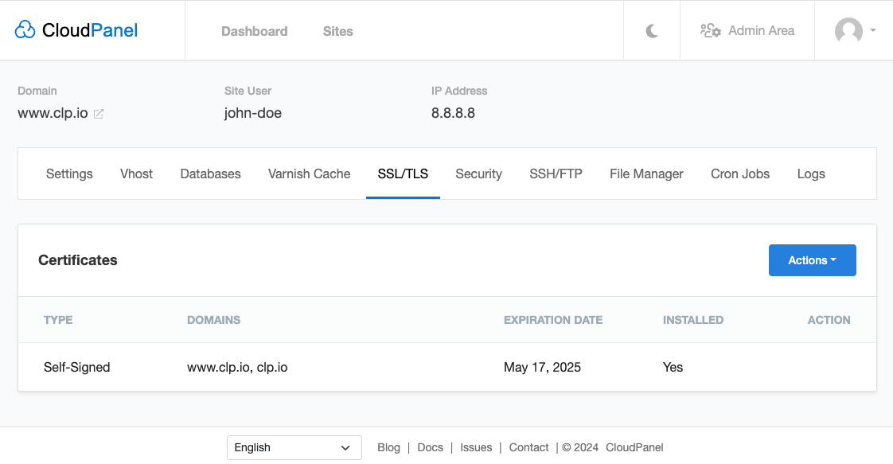This screenshot has width=893, height=464.
Task: Click the Docs footer link
Action: (430, 447)
